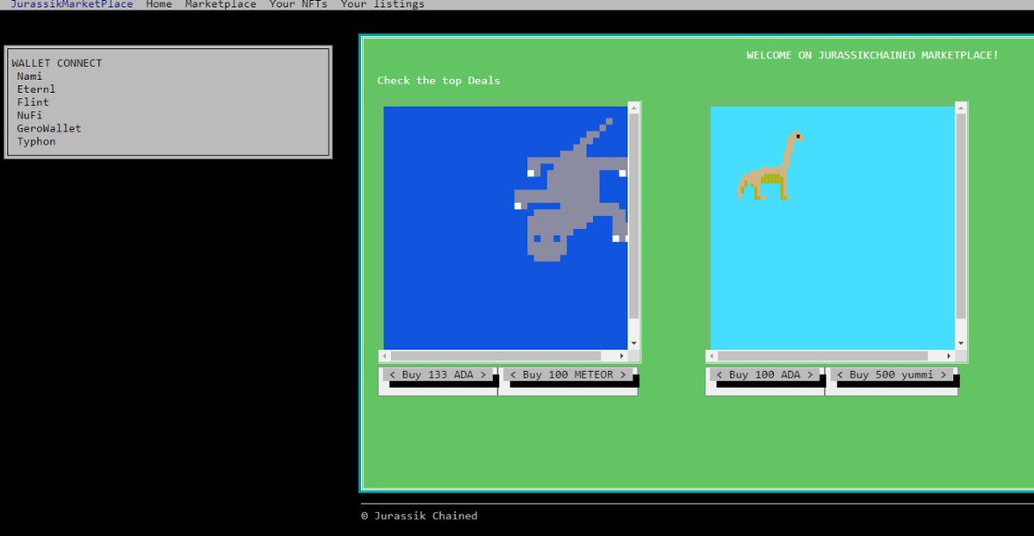Connect using NuFi wallet

[28, 114]
